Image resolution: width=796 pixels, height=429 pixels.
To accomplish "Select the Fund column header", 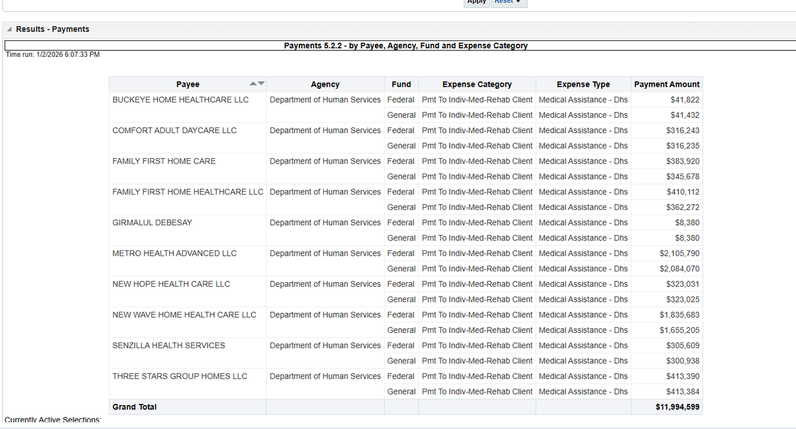I will (x=401, y=84).
